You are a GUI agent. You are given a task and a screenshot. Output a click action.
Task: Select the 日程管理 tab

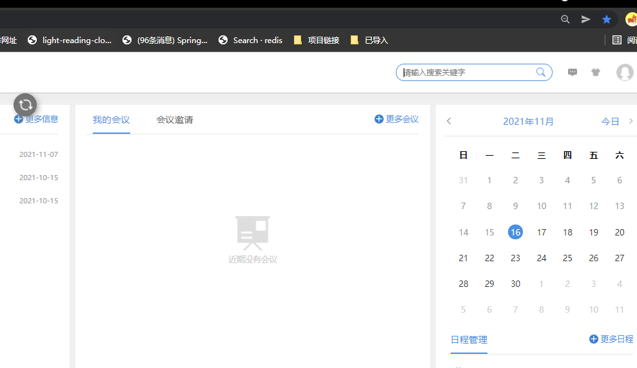coord(469,340)
